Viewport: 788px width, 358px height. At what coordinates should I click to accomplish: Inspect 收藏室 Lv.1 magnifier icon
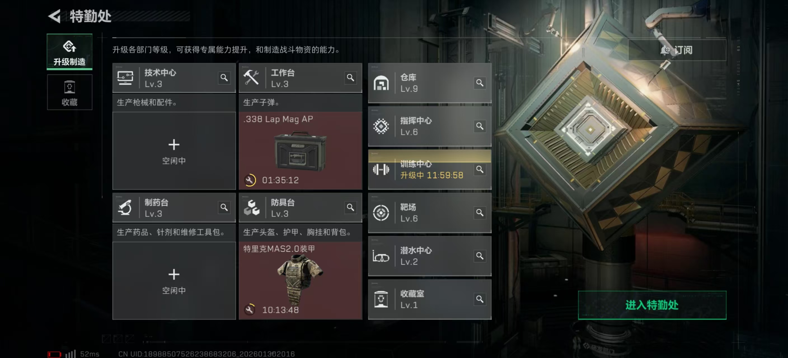(x=480, y=299)
